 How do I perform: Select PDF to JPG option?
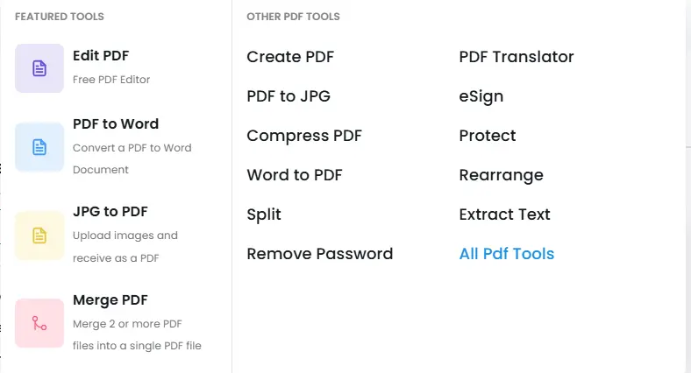pos(289,96)
